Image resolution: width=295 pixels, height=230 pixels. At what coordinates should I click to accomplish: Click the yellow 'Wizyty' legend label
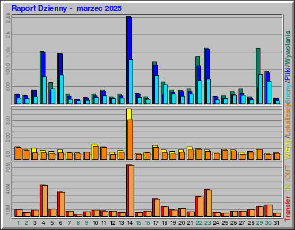[x=288, y=149]
